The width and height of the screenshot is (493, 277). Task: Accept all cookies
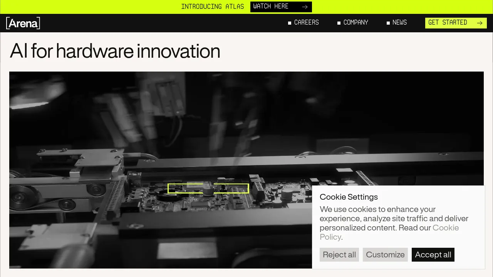pyautogui.click(x=433, y=255)
